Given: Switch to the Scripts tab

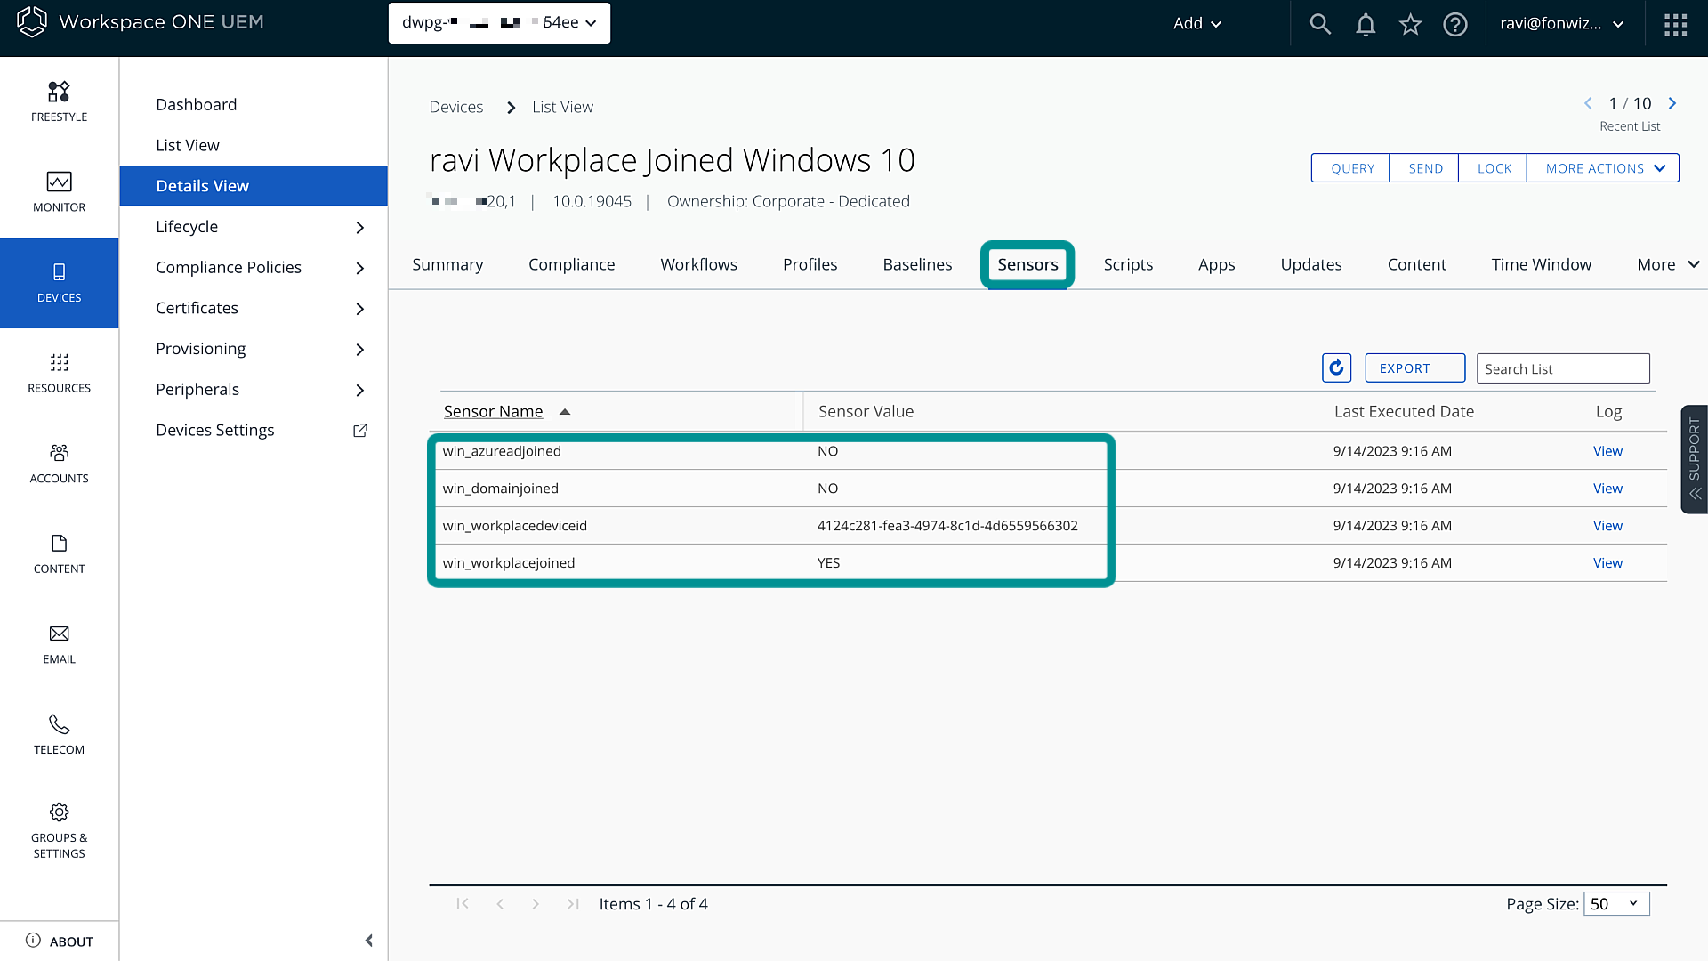Looking at the screenshot, I should coord(1128,264).
